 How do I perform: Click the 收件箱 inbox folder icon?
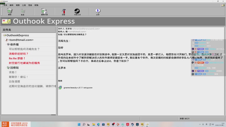(8, 44)
